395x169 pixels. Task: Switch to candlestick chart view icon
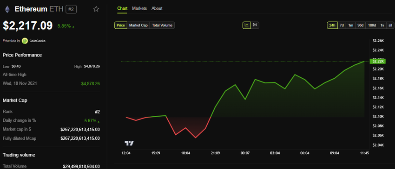pos(255,25)
